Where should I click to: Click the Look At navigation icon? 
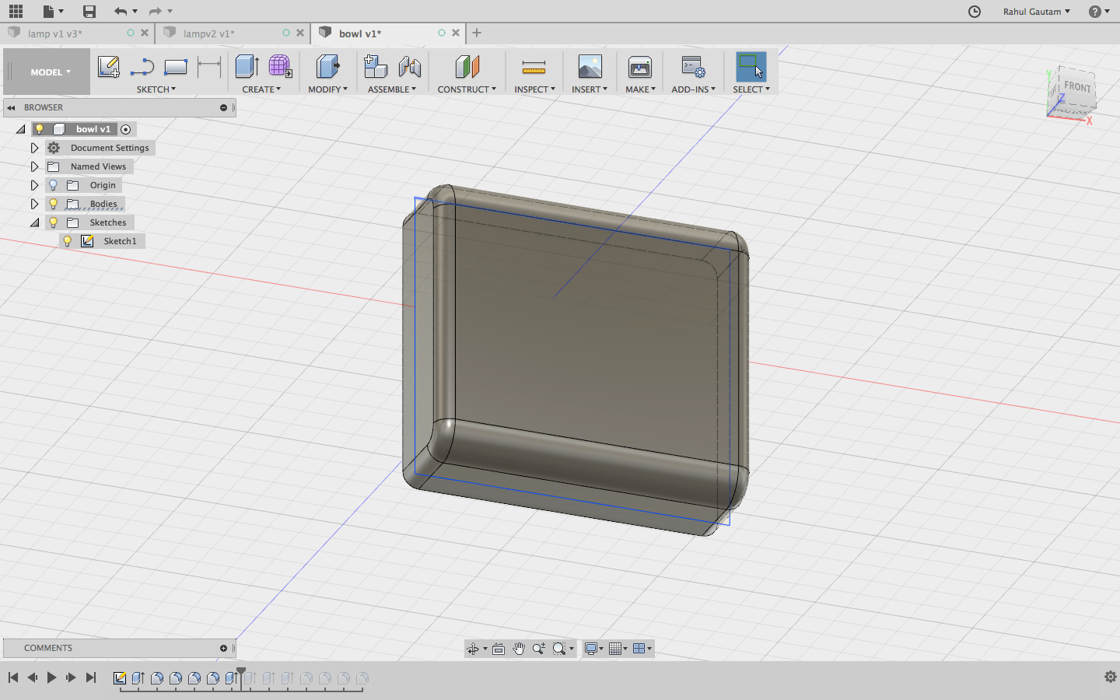[x=499, y=649]
